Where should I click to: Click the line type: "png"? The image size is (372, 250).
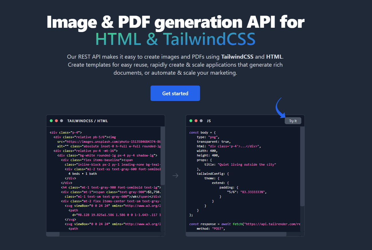click(208, 137)
